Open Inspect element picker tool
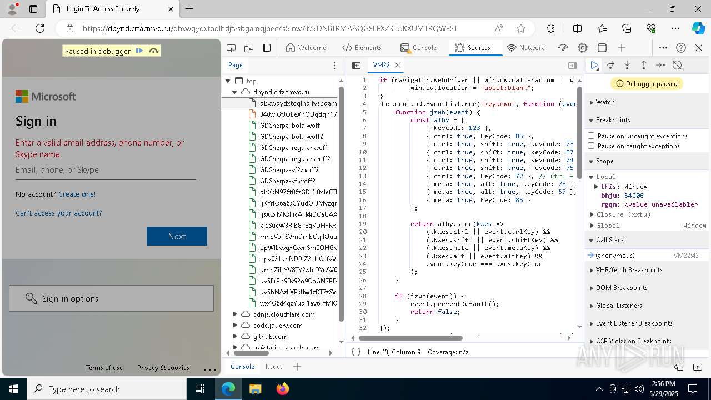The width and height of the screenshot is (711, 400). click(232, 48)
